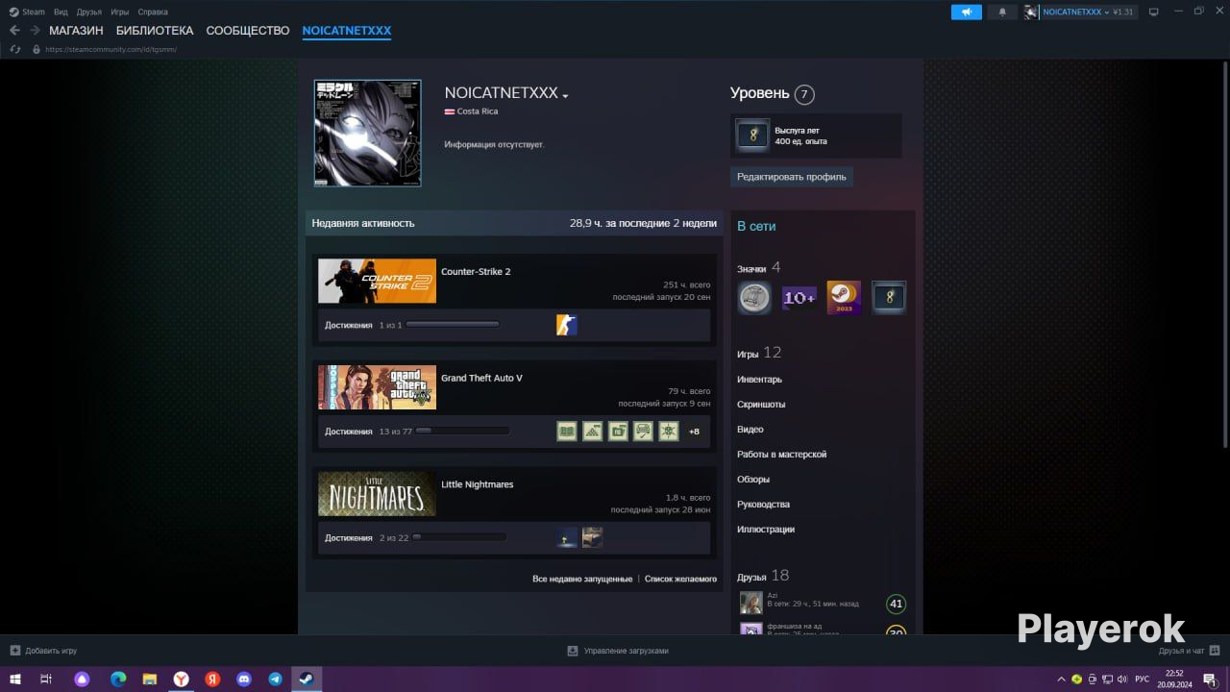Open the Игры menu
Image resolution: width=1230 pixels, height=692 pixels.
pos(120,12)
